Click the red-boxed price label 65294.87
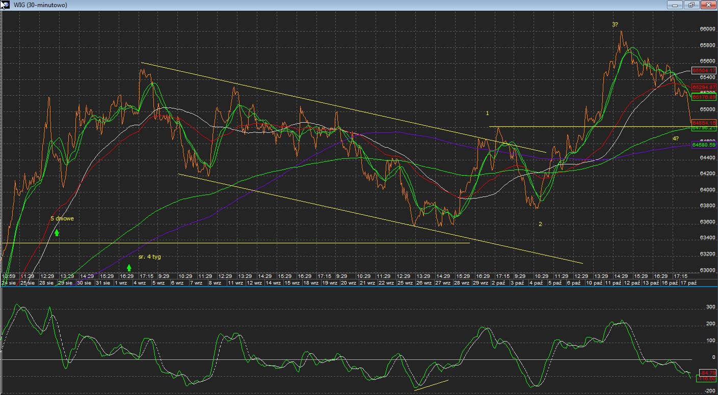Screen dimensions: 718x395 click(x=704, y=88)
